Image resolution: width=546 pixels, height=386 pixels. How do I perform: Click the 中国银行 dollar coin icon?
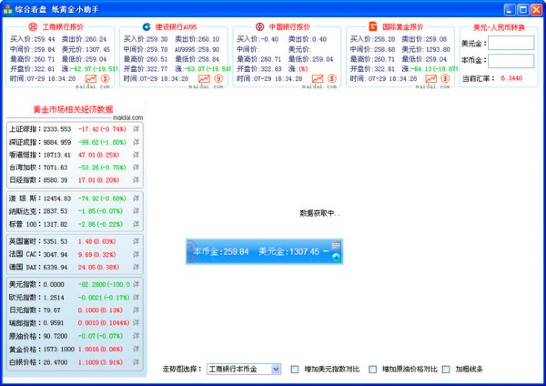tap(332, 79)
